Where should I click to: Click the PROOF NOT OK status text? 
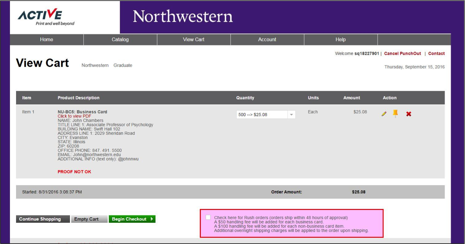[x=74, y=172]
